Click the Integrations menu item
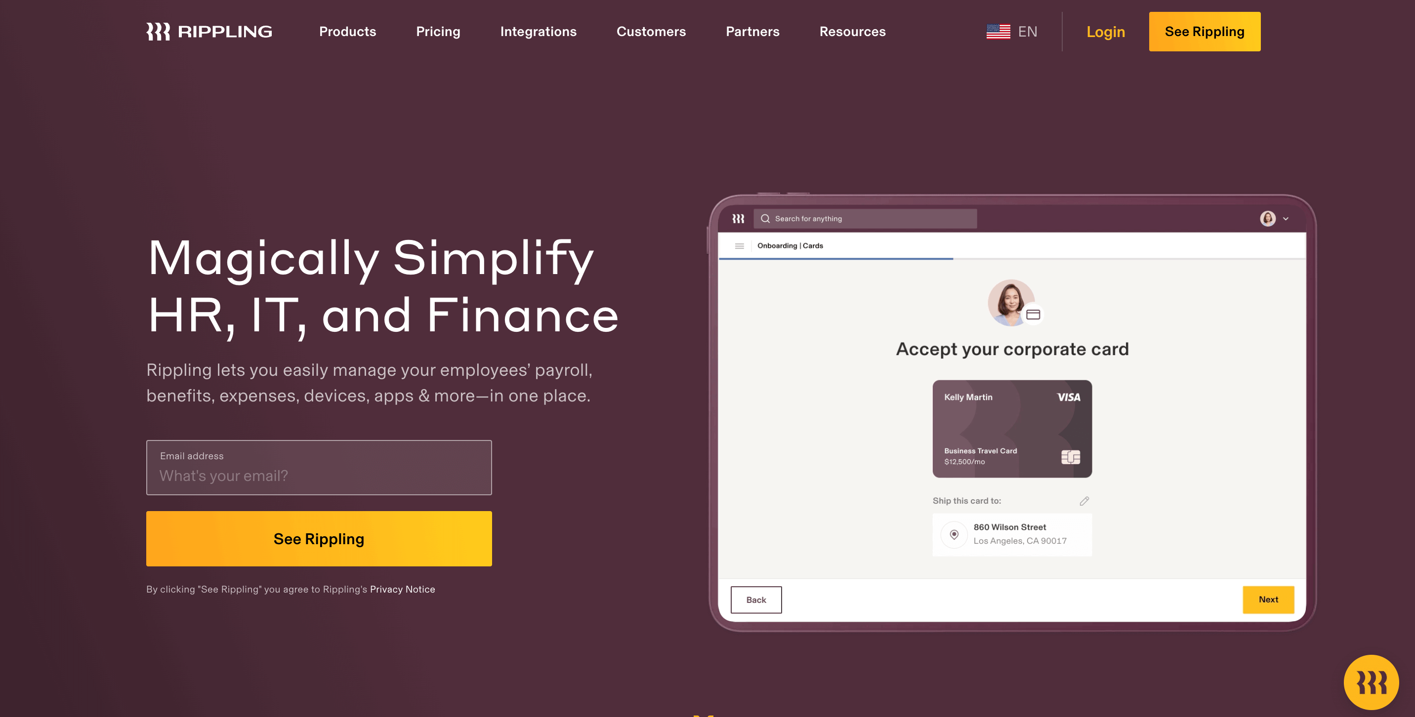 click(539, 30)
